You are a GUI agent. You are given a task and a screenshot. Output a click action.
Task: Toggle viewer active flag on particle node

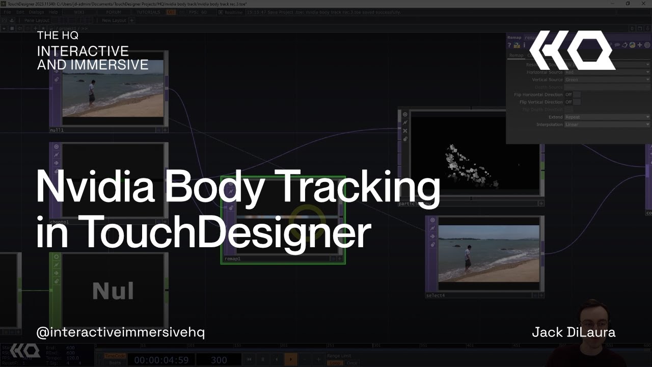(x=405, y=115)
